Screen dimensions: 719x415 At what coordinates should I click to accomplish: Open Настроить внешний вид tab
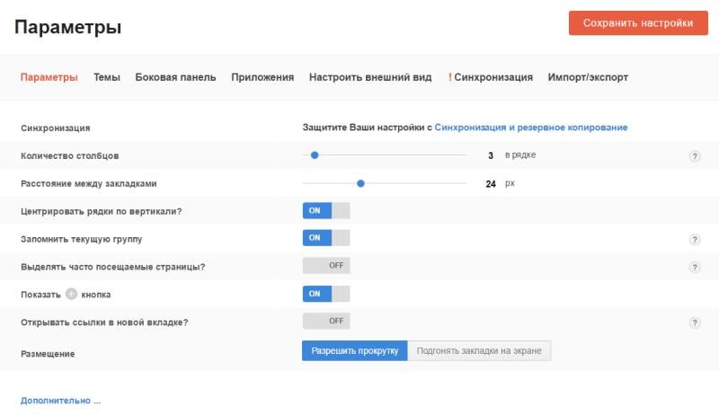(x=370, y=77)
